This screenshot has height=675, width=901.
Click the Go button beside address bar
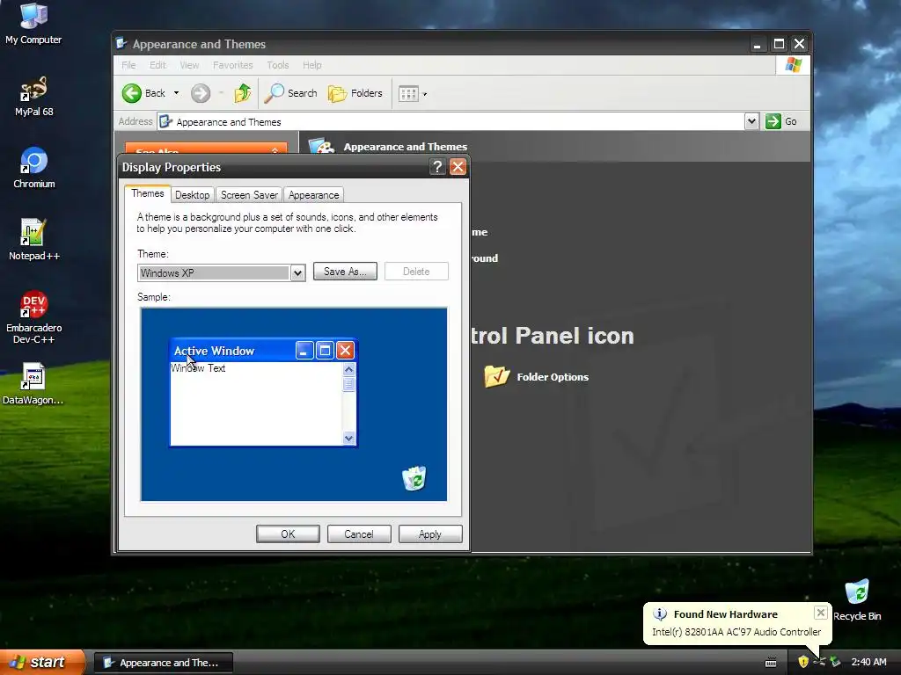tap(781, 121)
